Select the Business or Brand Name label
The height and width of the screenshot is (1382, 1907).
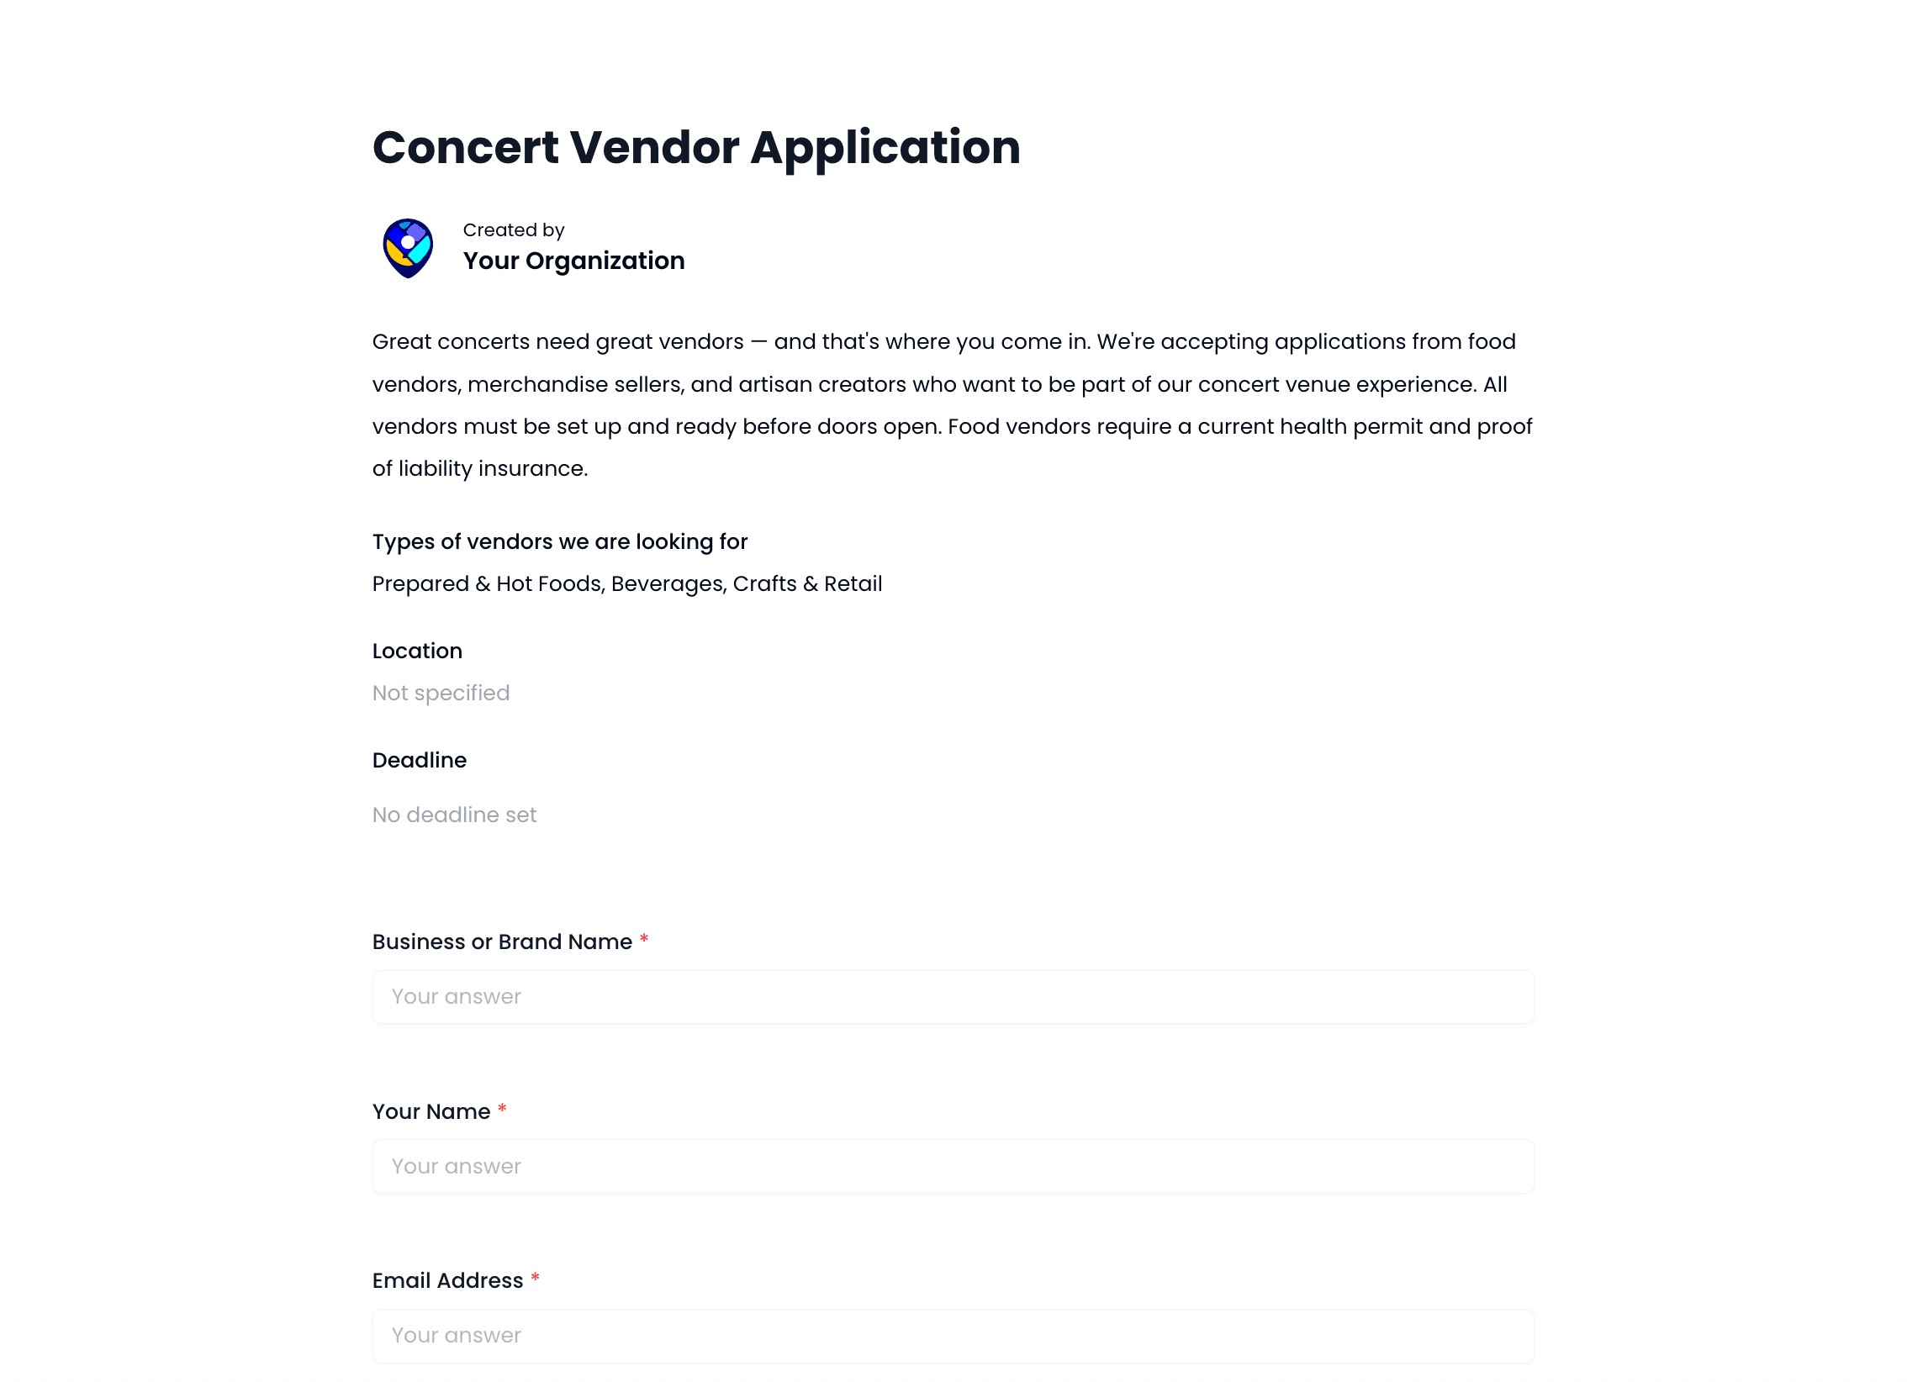click(501, 942)
